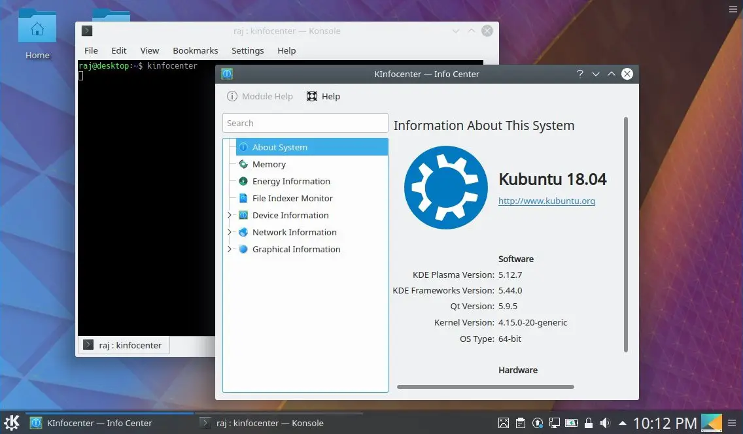The image size is (743, 434).
Task: Open the volume speaker tray icon
Action: click(x=605, y=423)
